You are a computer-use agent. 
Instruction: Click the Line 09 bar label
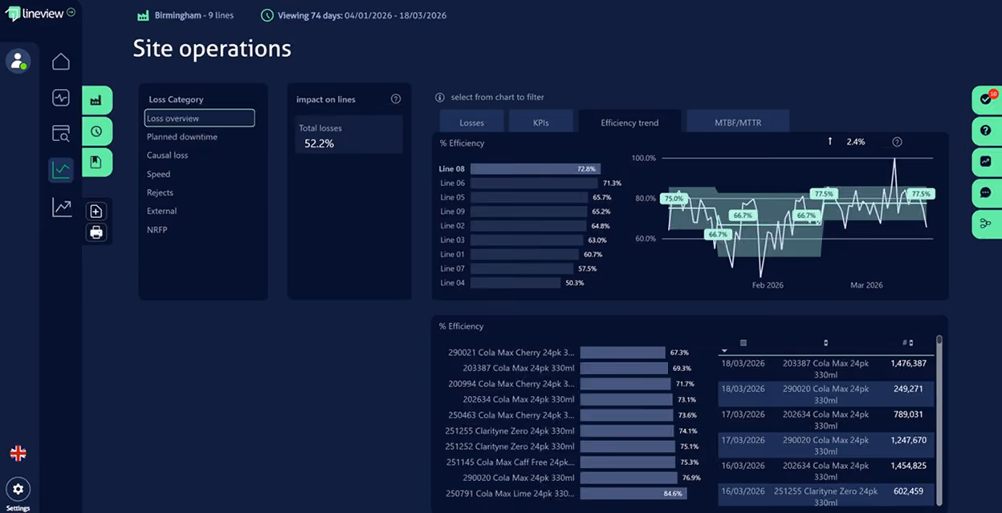(x=452, y=212)
